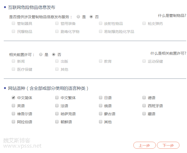Image resolution: width=187 pixels, height=153 pixels.
Task: Tick the 阿拉伯语 checkbox
Action: pyautogui.click(x=13, y=122)
